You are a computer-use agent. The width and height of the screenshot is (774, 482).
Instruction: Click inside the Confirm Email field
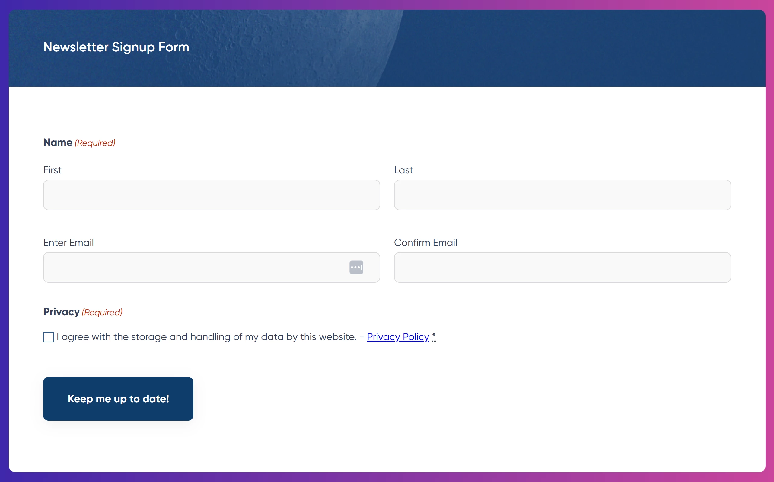point(562,267)
